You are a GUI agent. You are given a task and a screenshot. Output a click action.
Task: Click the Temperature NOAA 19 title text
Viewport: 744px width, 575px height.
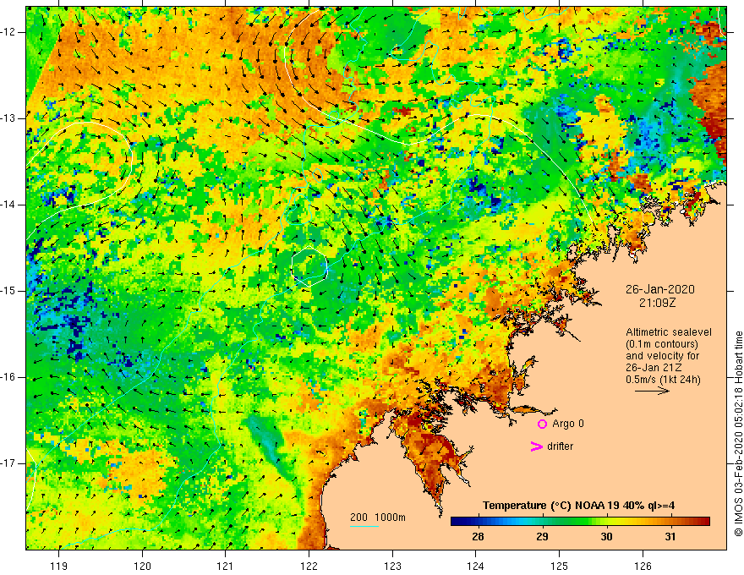point(579,506)
